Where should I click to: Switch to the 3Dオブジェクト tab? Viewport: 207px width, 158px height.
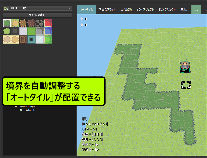[145, 10]
